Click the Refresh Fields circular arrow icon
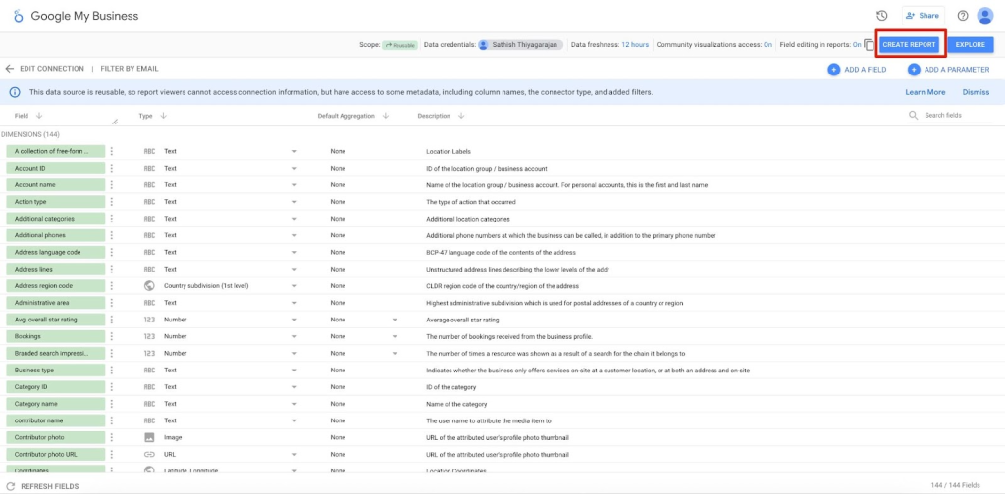The height and width of the screenshot is (494, 1005). [x=10, y=486]
